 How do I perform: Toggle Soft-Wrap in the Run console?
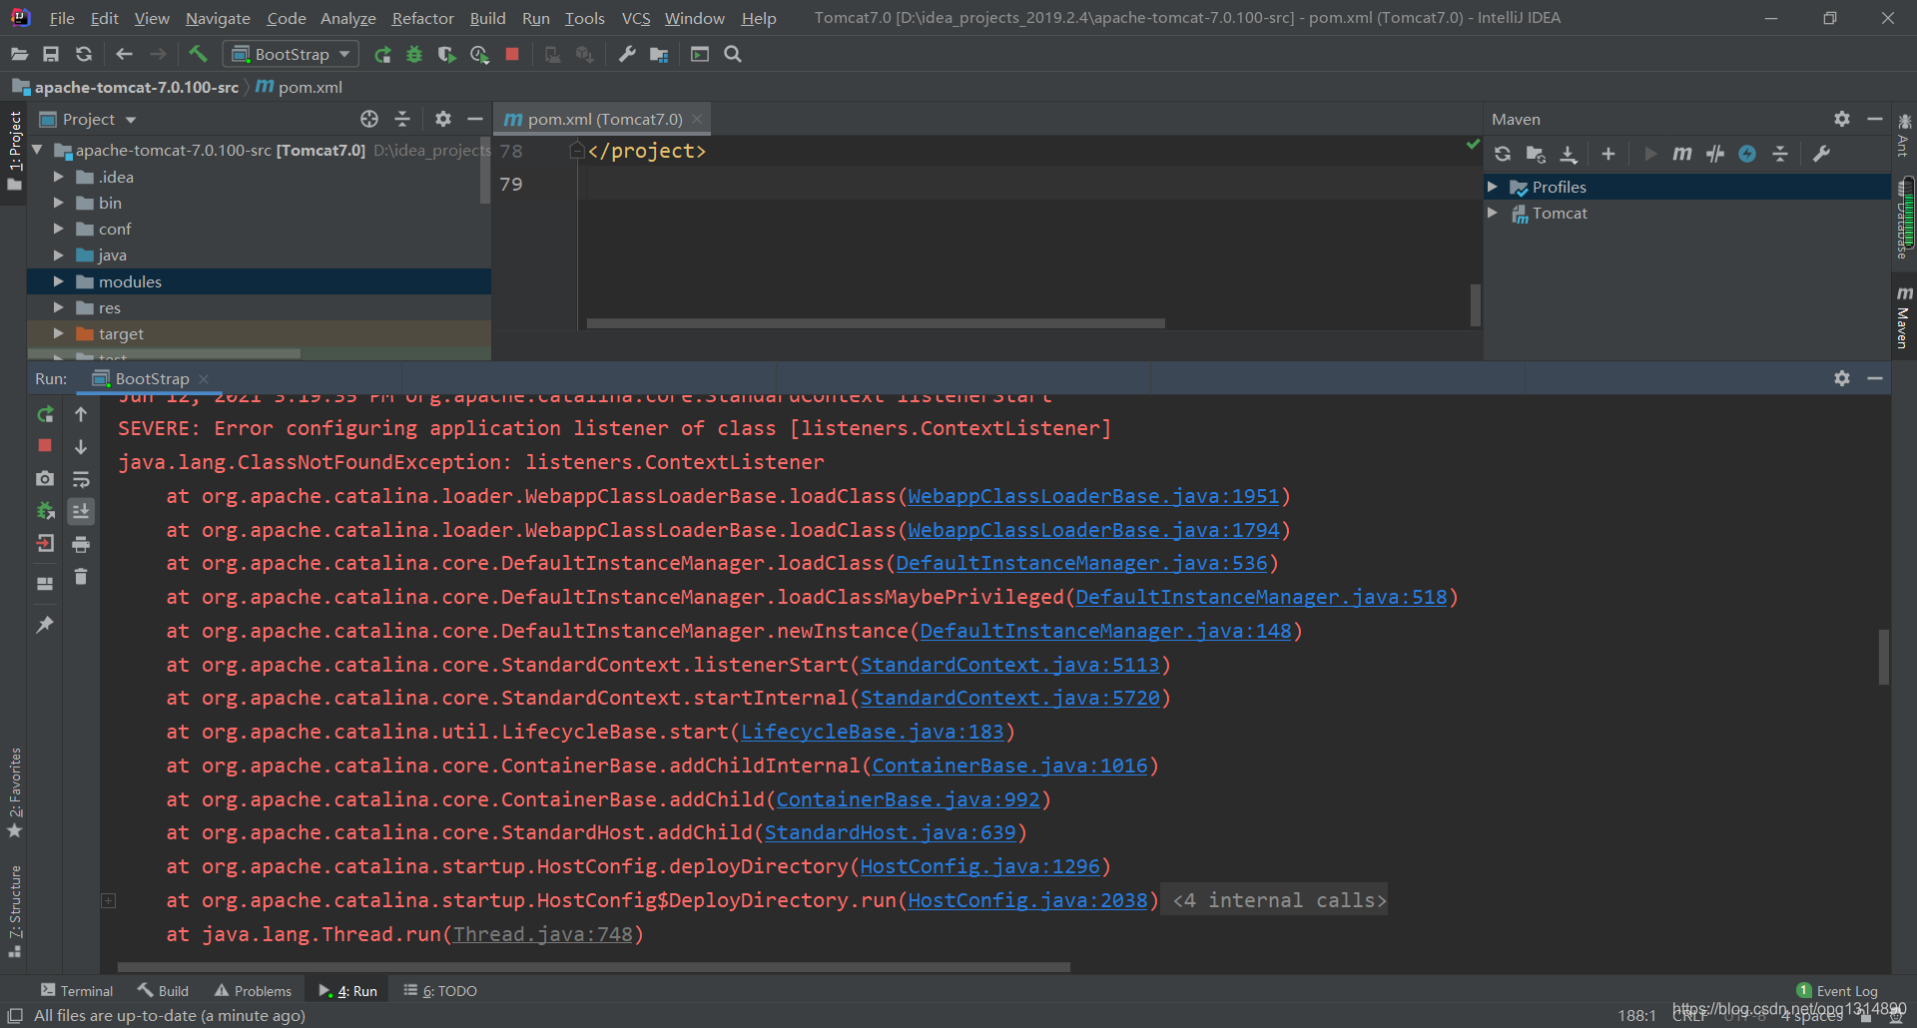coord(81,479)
